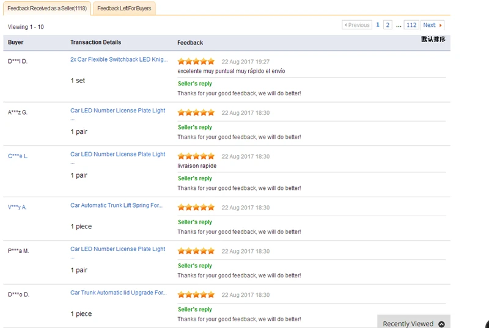Click buyer name D***l D.
Viewport: 489px width, 328px height.
coord(18,61)
